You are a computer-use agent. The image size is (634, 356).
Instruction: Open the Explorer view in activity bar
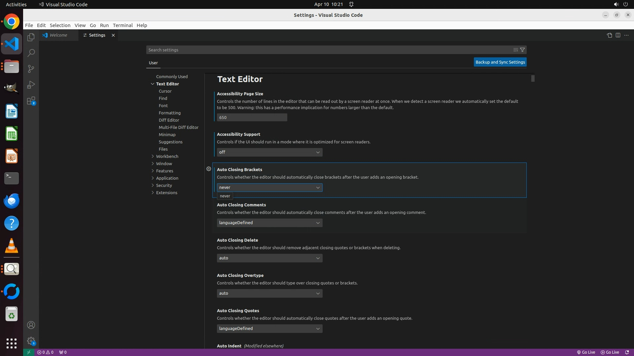31,37
